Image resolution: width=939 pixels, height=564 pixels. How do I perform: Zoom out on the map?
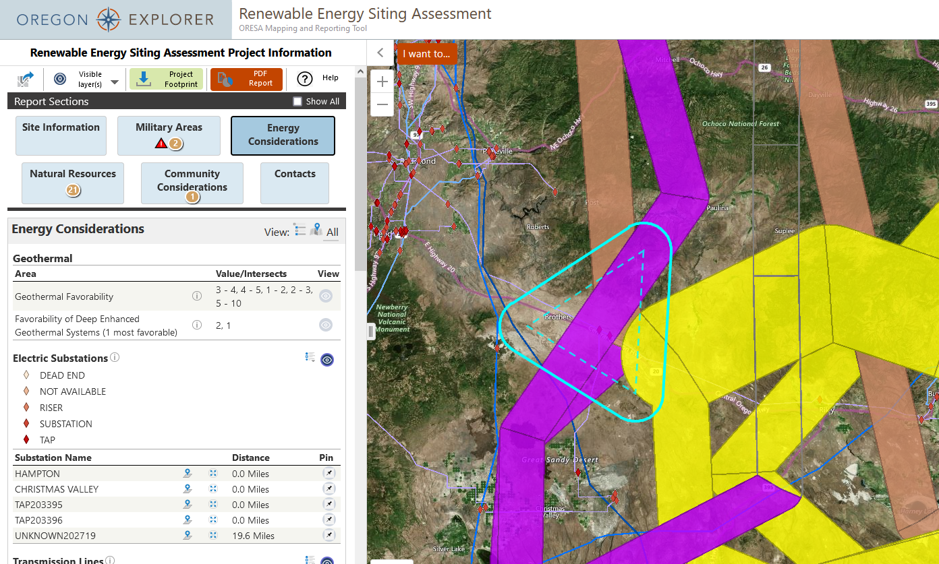click(x=382, y=104)
